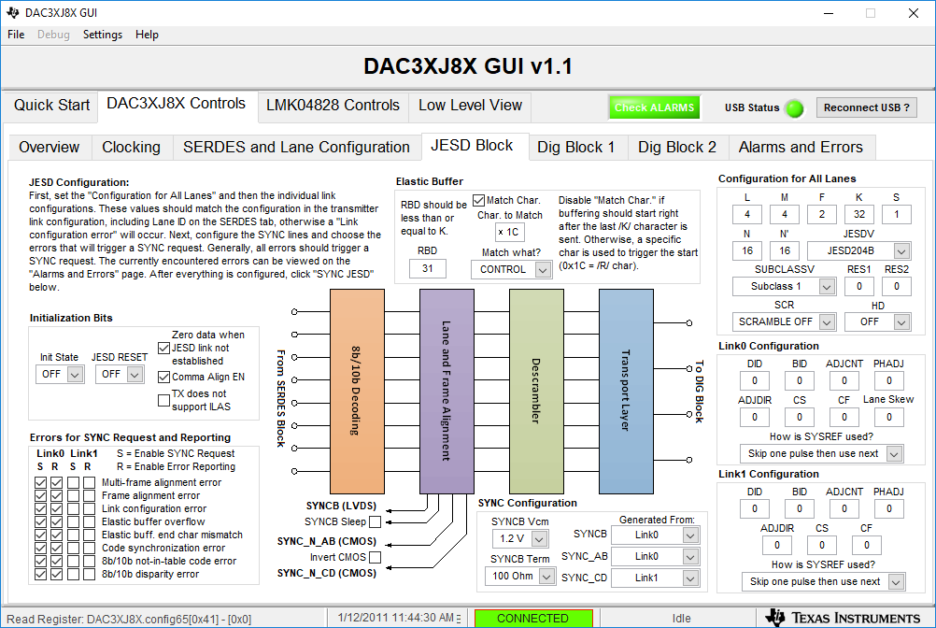The image size is (936, 628).
Task: Click the Char. to Match 1C field
Action: point(509,232)
